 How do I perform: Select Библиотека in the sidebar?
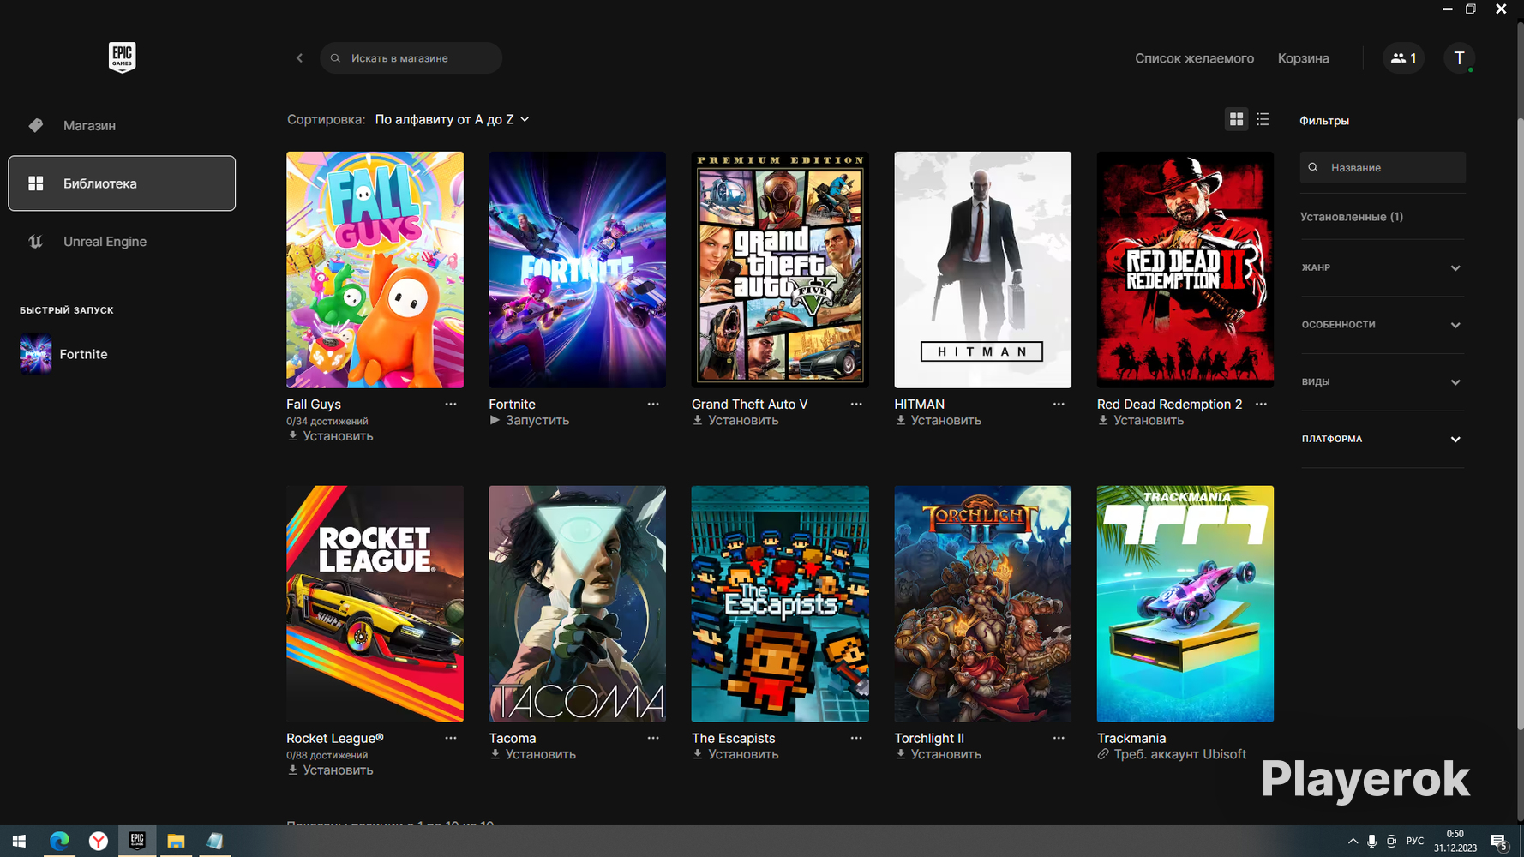coord(122,183)
